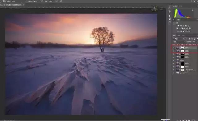
Task: Select the third layer's black mask thumbnail
Action: click(183, 54)
